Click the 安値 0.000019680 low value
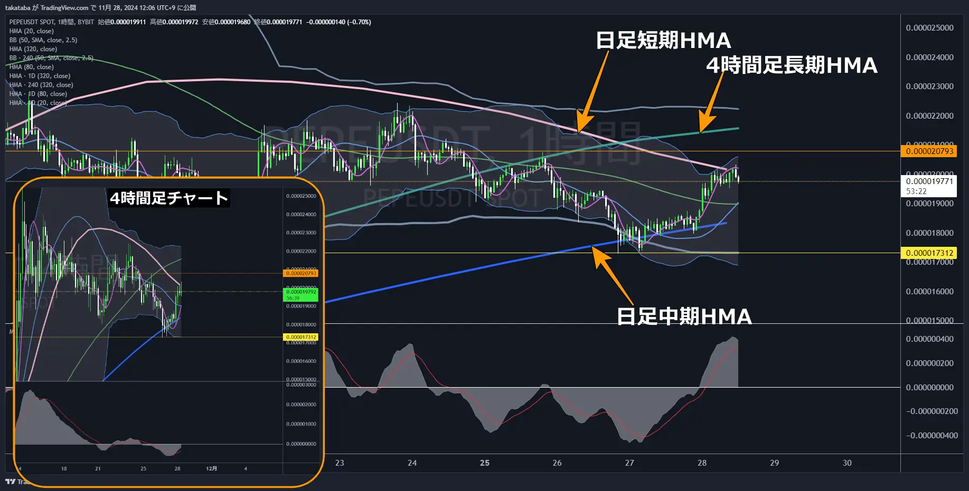 click(x=226, y=22)
